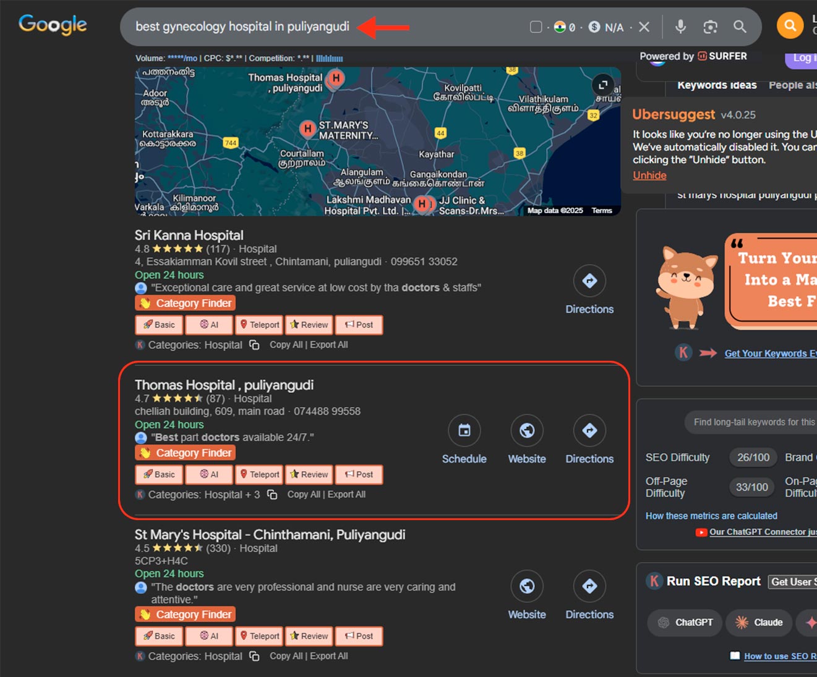
Task: Click Category Finder under Thomas Hospital
Action: [186, 453]
